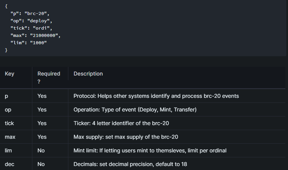Click the Mint limit description text

tap(150, 151)
